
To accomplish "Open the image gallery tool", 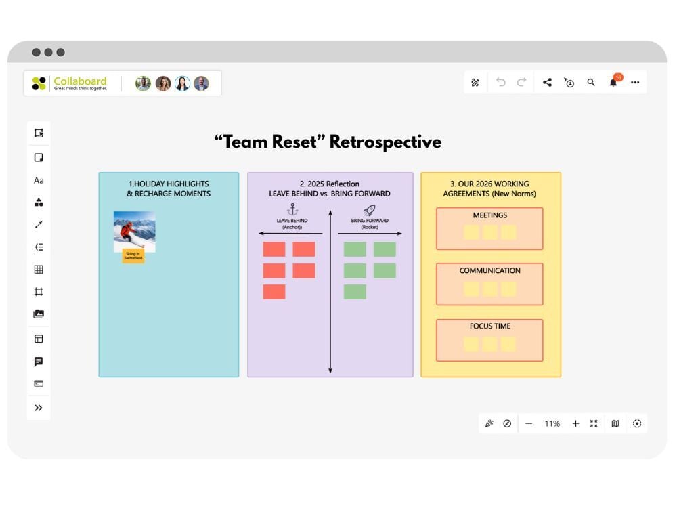I will [x=39, y=314].
